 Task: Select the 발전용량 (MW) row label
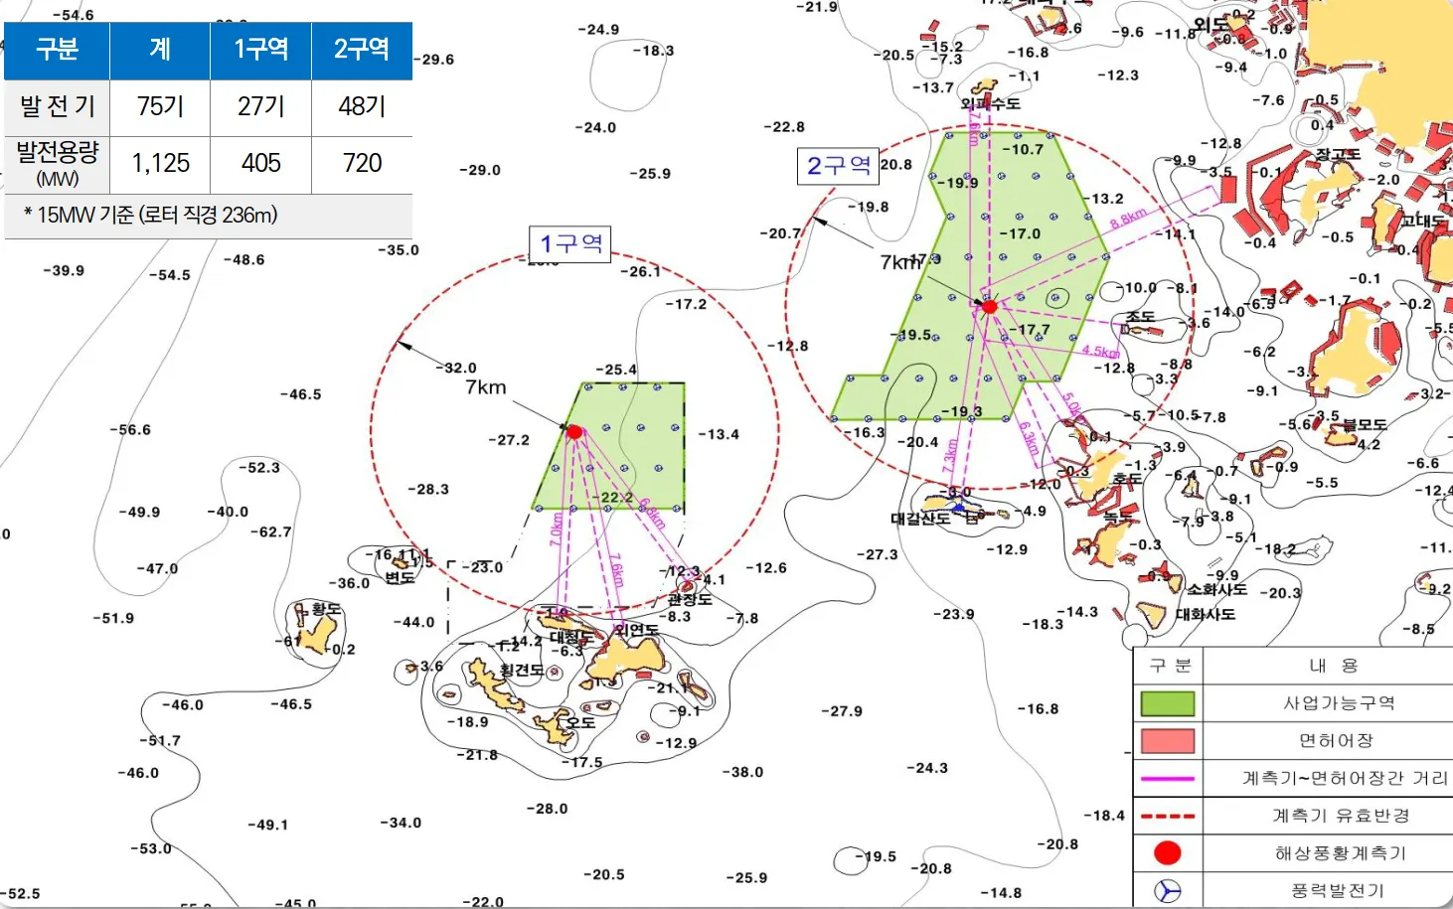[57, 164]
